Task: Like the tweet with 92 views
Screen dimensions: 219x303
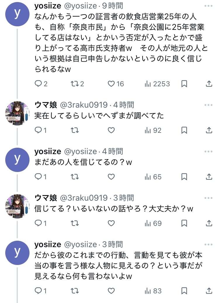Action: [x=111, y=130]
